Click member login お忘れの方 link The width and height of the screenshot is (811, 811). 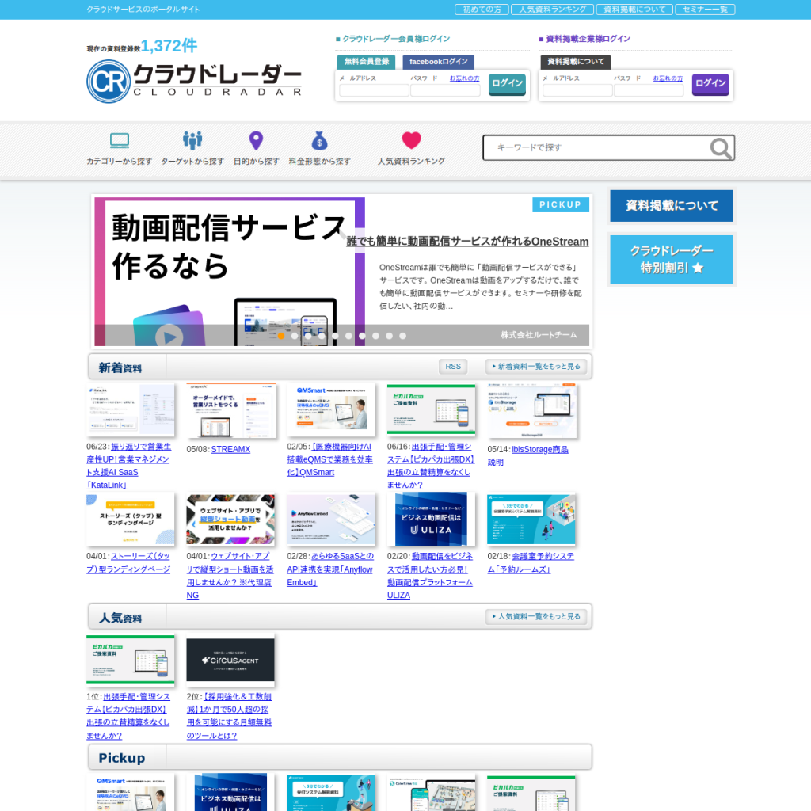point(464,78)
